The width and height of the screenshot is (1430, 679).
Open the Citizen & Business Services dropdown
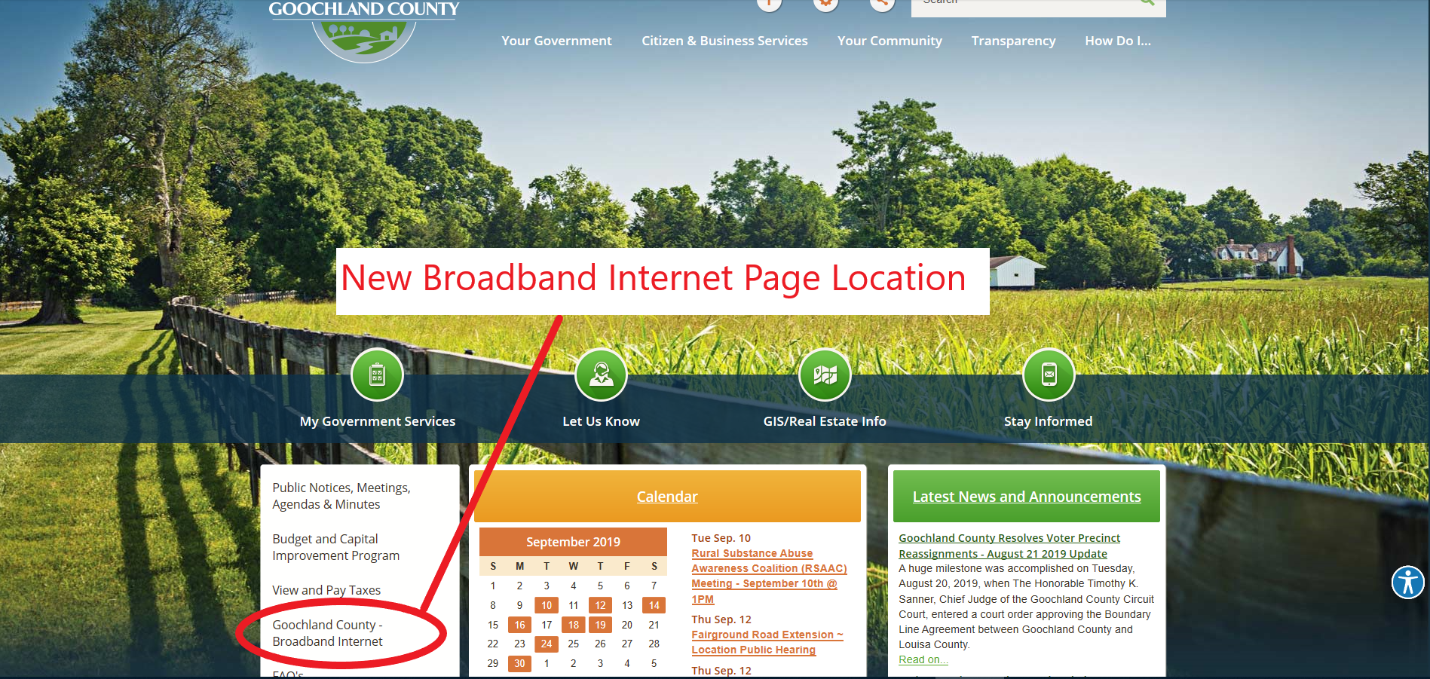(x=724, y=41)
